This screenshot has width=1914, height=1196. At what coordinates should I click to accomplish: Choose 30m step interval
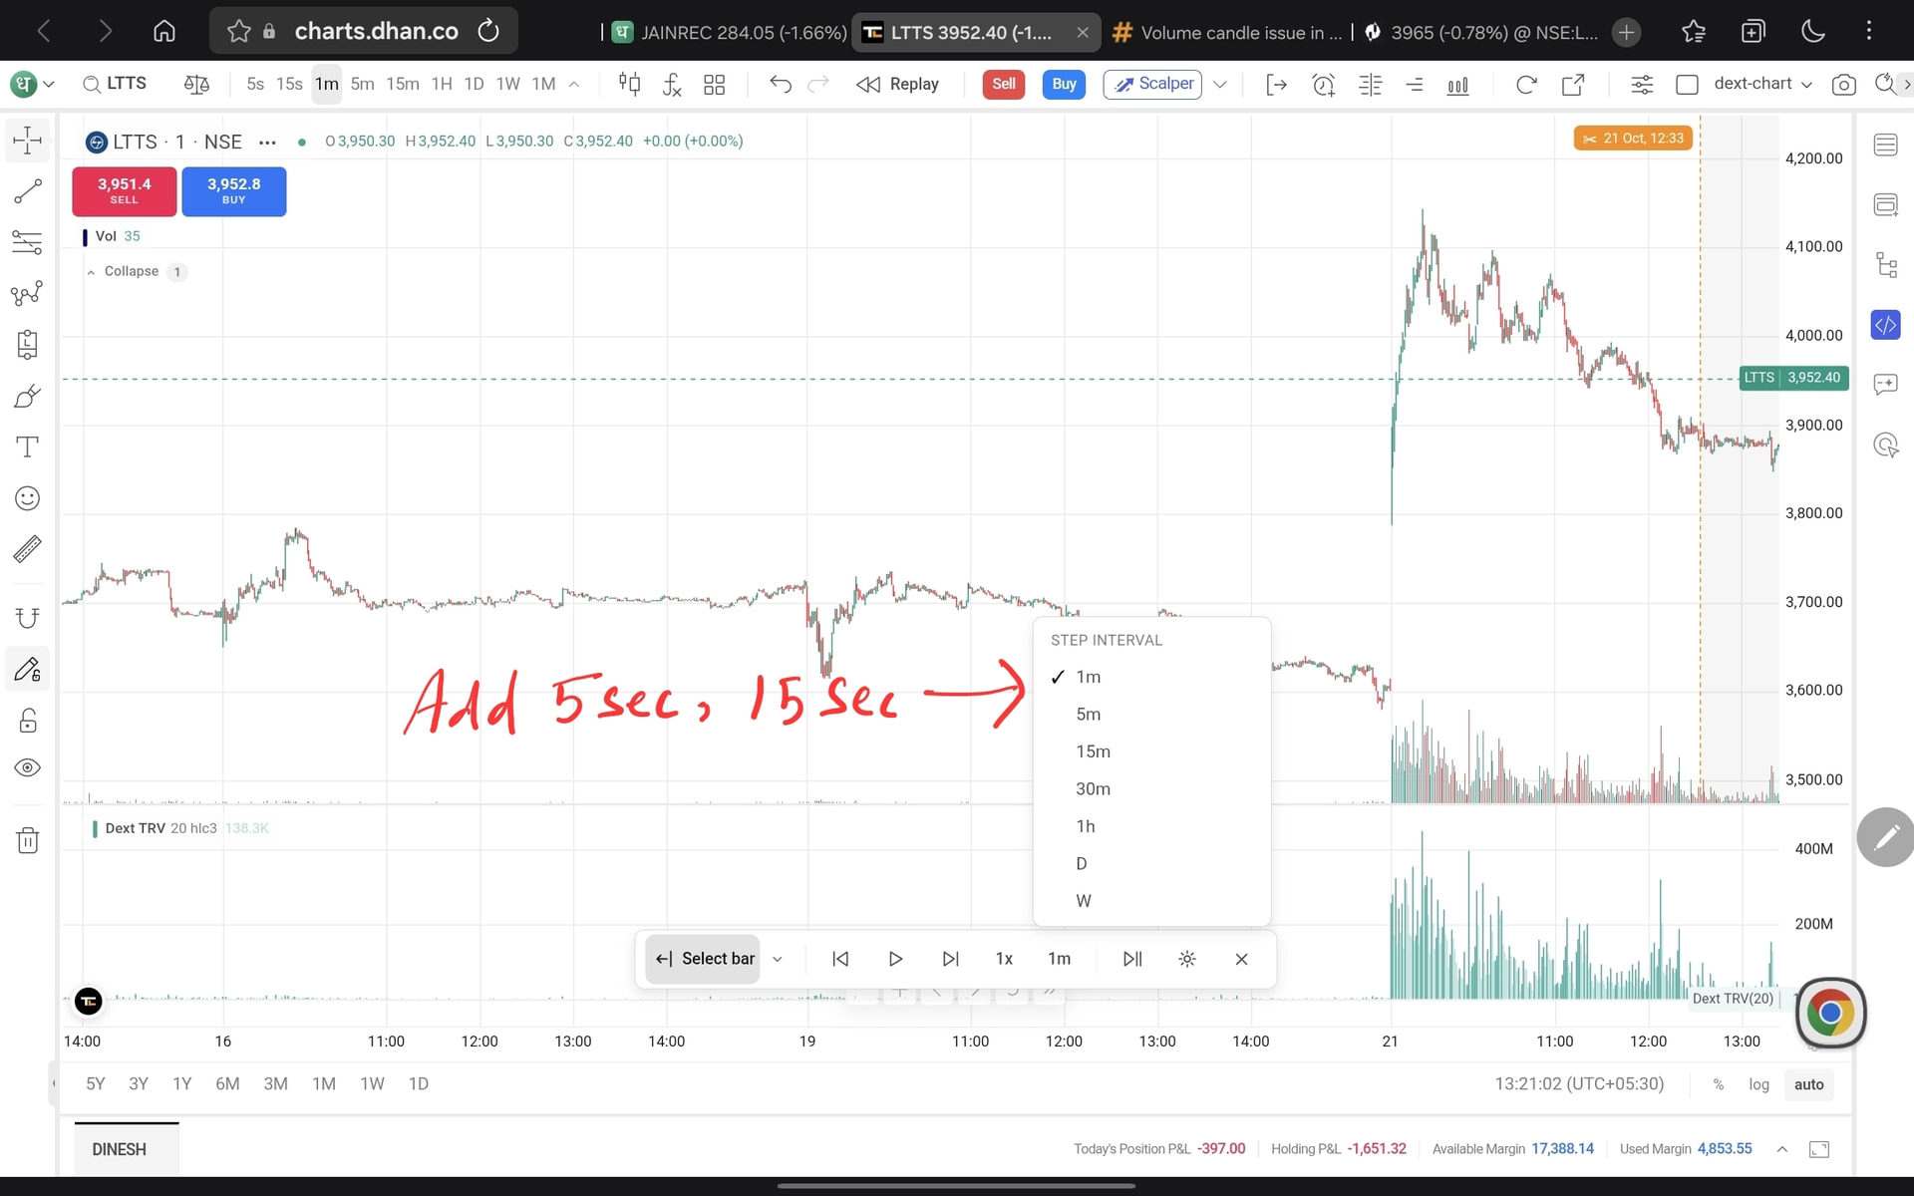coord(1152,789)
